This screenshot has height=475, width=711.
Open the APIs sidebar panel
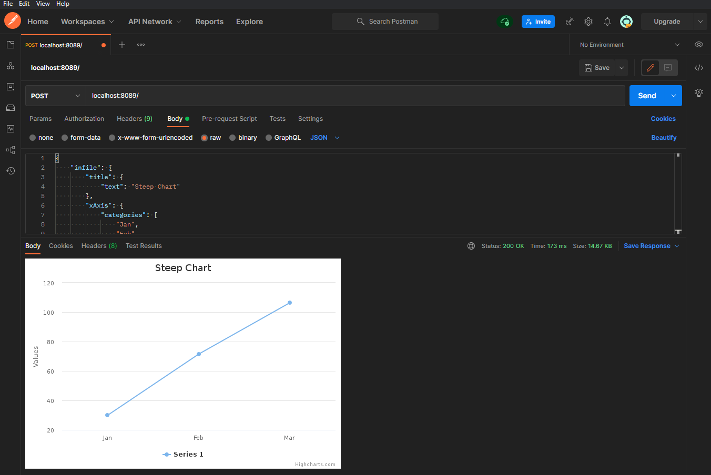tap(11, 66)
